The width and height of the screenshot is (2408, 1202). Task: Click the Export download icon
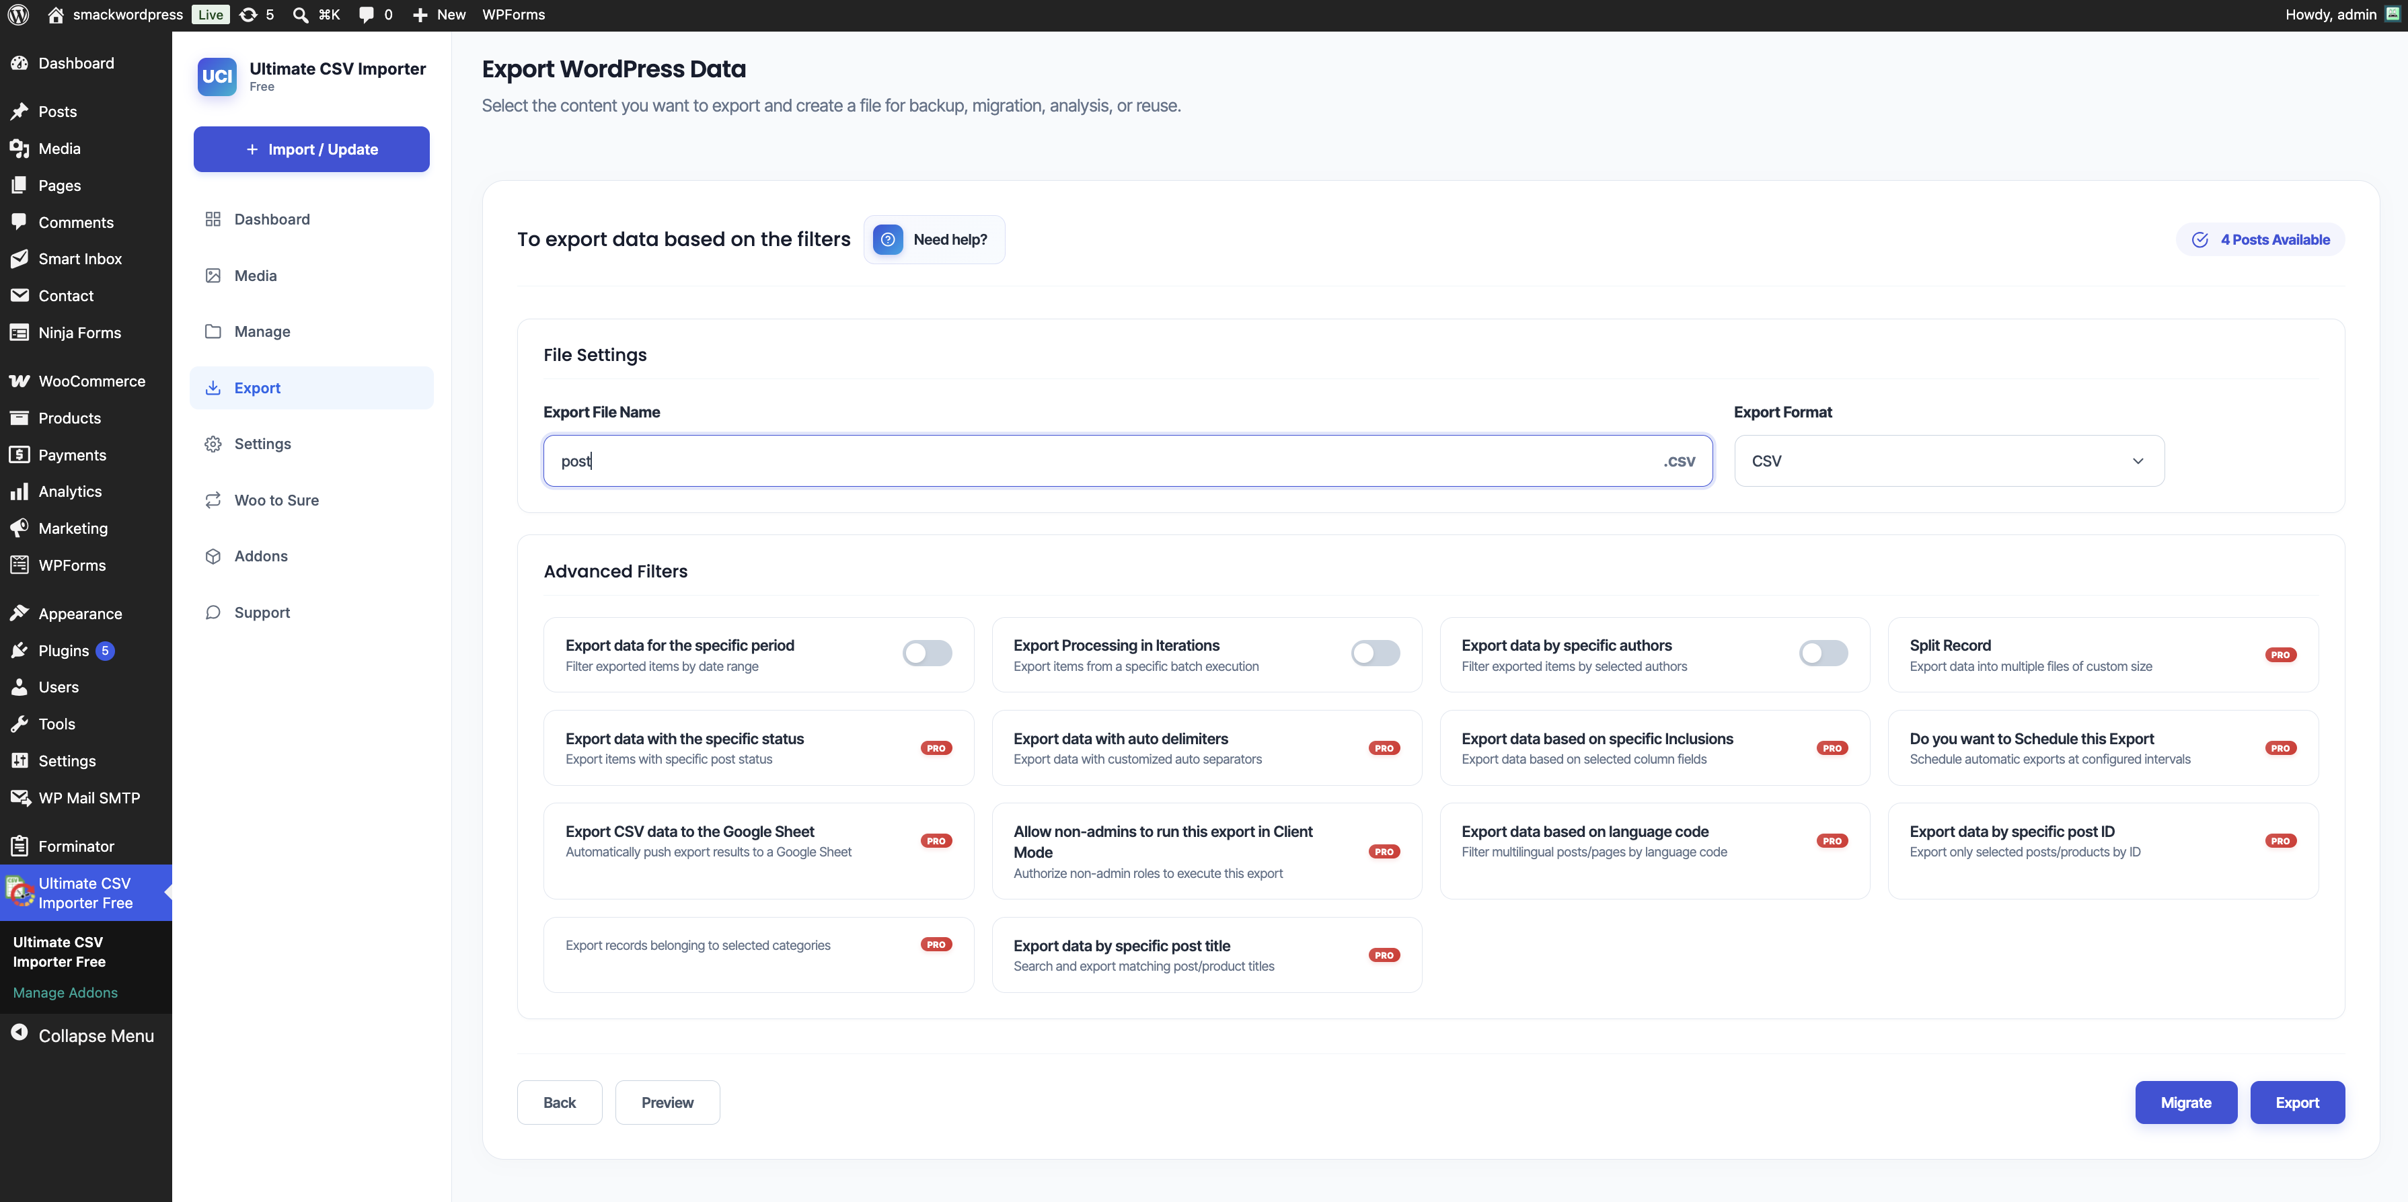point(213,388)
